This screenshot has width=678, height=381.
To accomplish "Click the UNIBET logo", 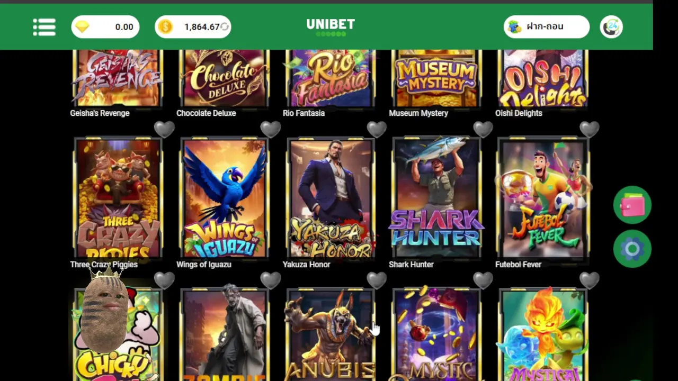I will tap(331, 27).
